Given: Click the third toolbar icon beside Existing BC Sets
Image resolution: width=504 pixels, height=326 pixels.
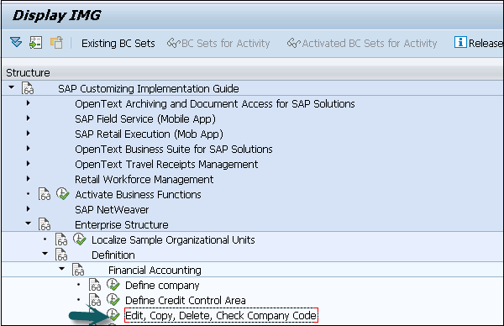Looking at the screenshot, I should (x=56, y=43).
